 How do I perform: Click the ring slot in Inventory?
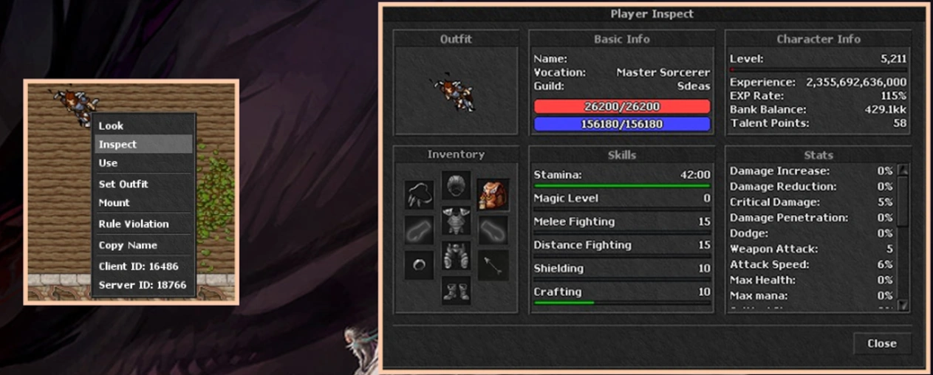tap(419, 265)
